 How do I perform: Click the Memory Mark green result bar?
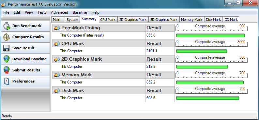point(210,82)
